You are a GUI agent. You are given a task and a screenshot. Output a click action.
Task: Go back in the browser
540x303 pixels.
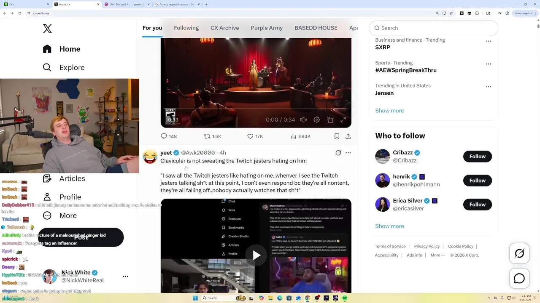(5, 13)
